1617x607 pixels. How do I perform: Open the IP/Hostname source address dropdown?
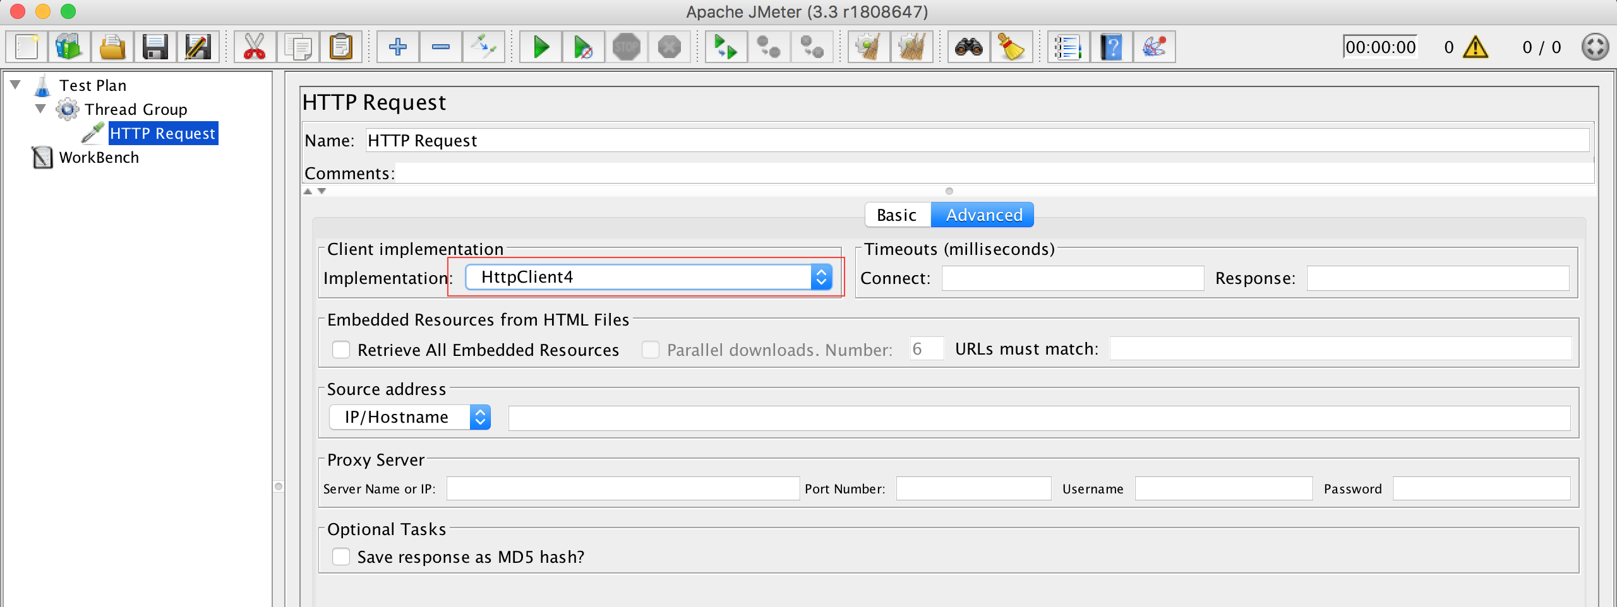[x=410, y=417]
